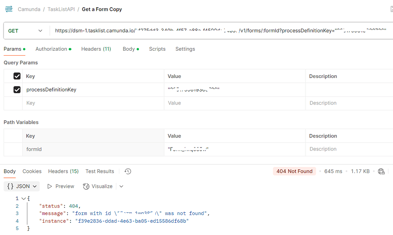The height and width of the screenshot is (235, 393).
Task: Switch to the Scripts tab
Action: (x=157, y=49)
